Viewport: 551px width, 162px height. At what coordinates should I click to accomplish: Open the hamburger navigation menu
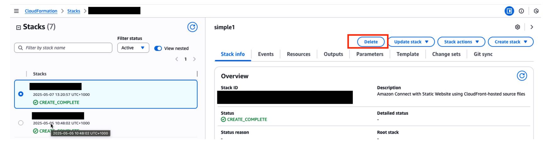(16, 11)
